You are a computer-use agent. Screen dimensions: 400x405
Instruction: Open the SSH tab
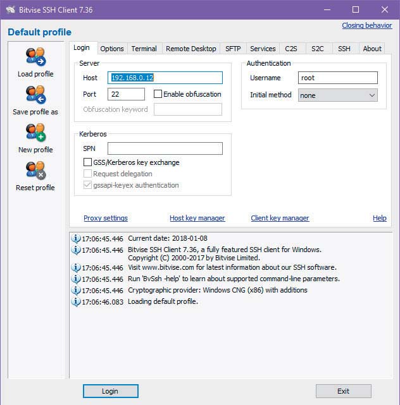(x=344, y=49)
